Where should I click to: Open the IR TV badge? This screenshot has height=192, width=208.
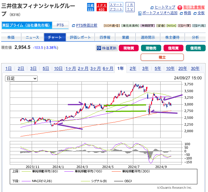point(130,7)
